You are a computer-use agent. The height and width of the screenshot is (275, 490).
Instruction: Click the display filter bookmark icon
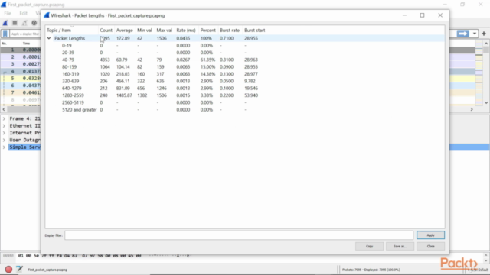coord(5,34)
